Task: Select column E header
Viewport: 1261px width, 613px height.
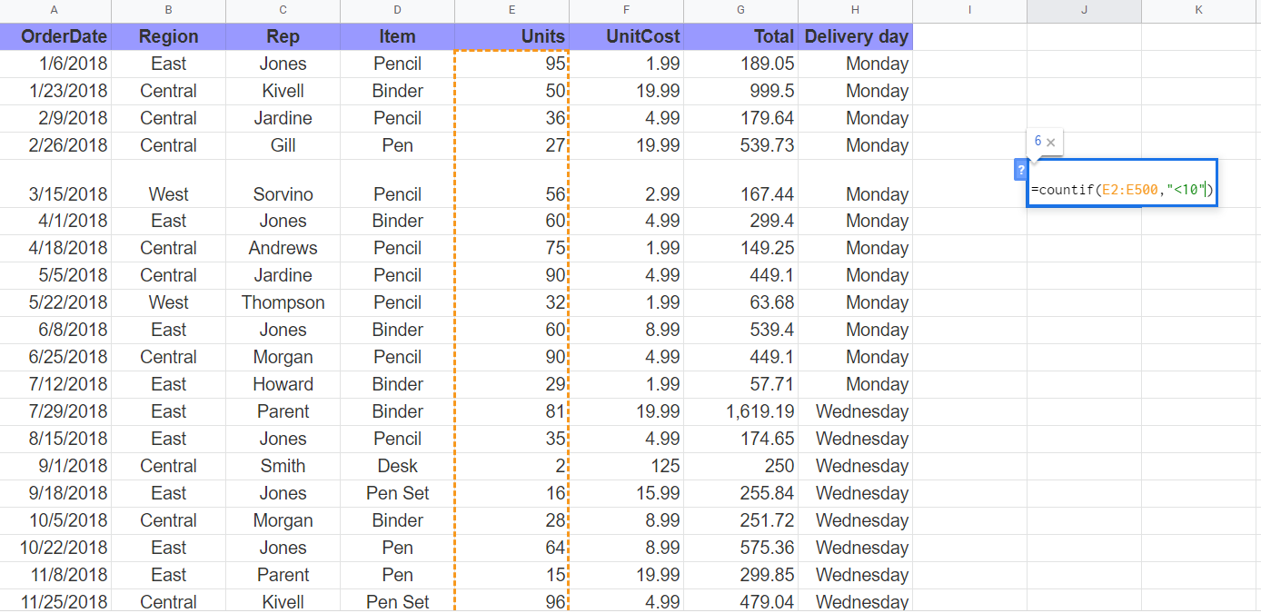Action: [x=511, y=10]
